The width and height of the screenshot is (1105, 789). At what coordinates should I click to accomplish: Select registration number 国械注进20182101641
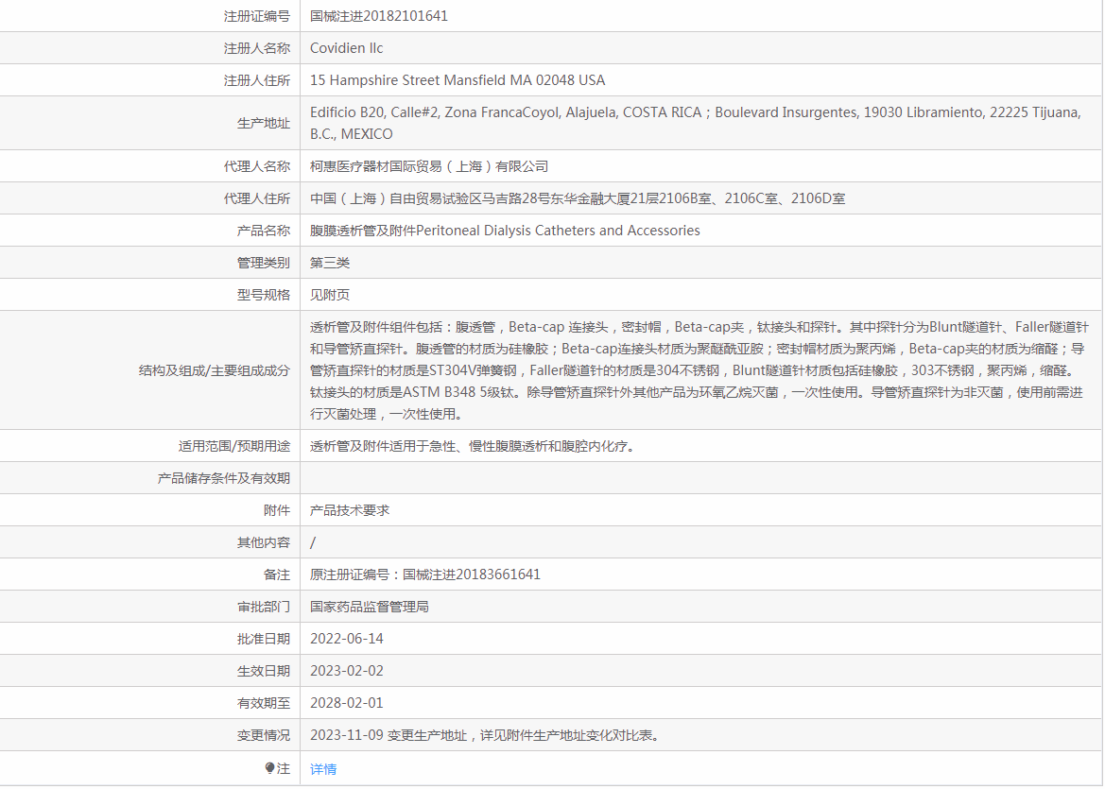pos(379,15)
